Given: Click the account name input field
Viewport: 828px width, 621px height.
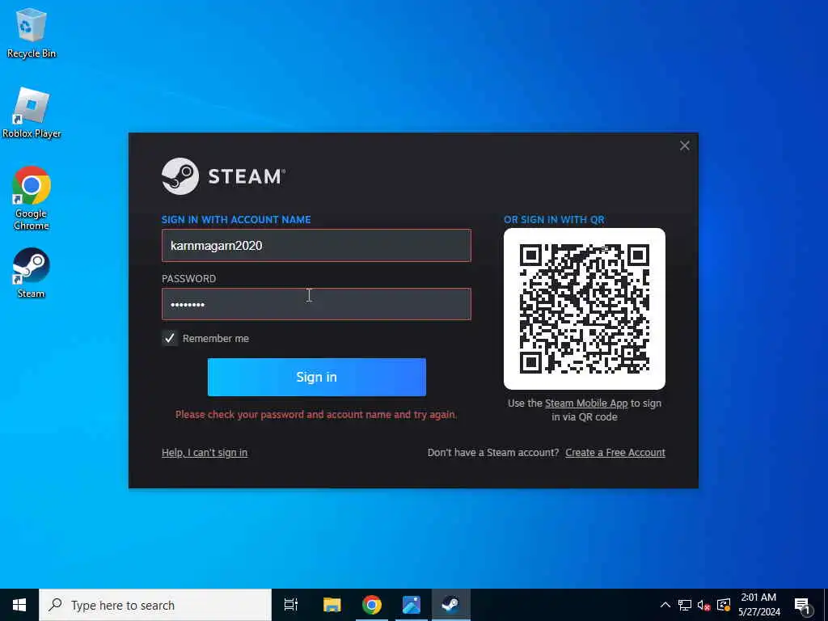Looking at the screenshot, I should [x=316, y=245].
